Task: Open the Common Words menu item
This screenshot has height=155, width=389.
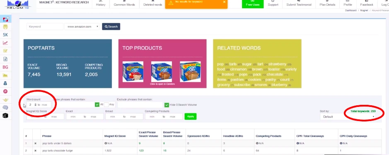Action: 124,4
